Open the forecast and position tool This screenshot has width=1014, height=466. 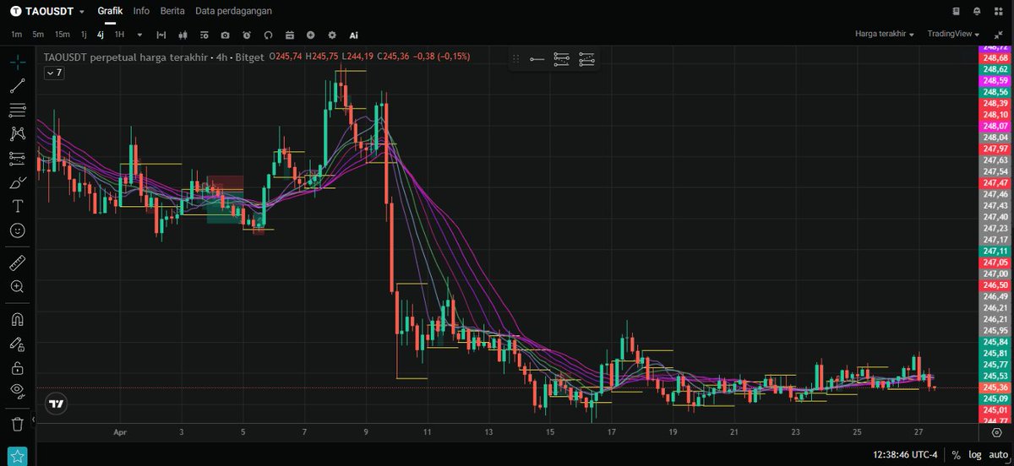tap(17, 158)
